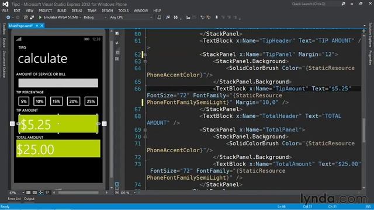
Task: Open the DEBUG menu
Action: (77, 10)
